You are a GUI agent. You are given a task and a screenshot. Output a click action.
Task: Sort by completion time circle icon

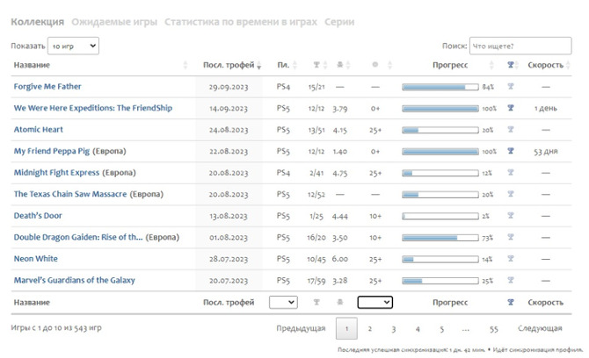[x=375, y=65]
